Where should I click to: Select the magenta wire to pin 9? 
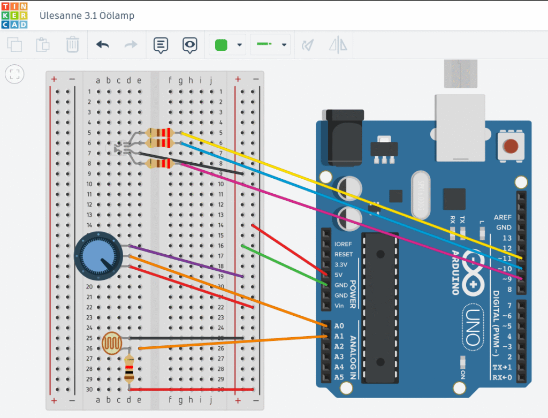click(351, 221)
